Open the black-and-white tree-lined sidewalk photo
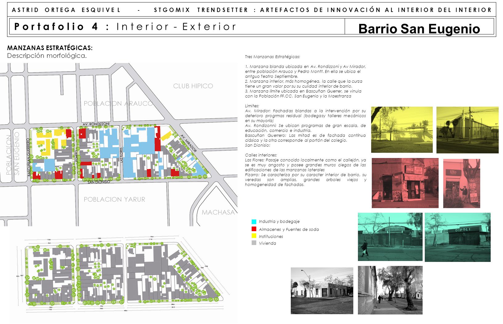503x324 pixels. (390, 290)
